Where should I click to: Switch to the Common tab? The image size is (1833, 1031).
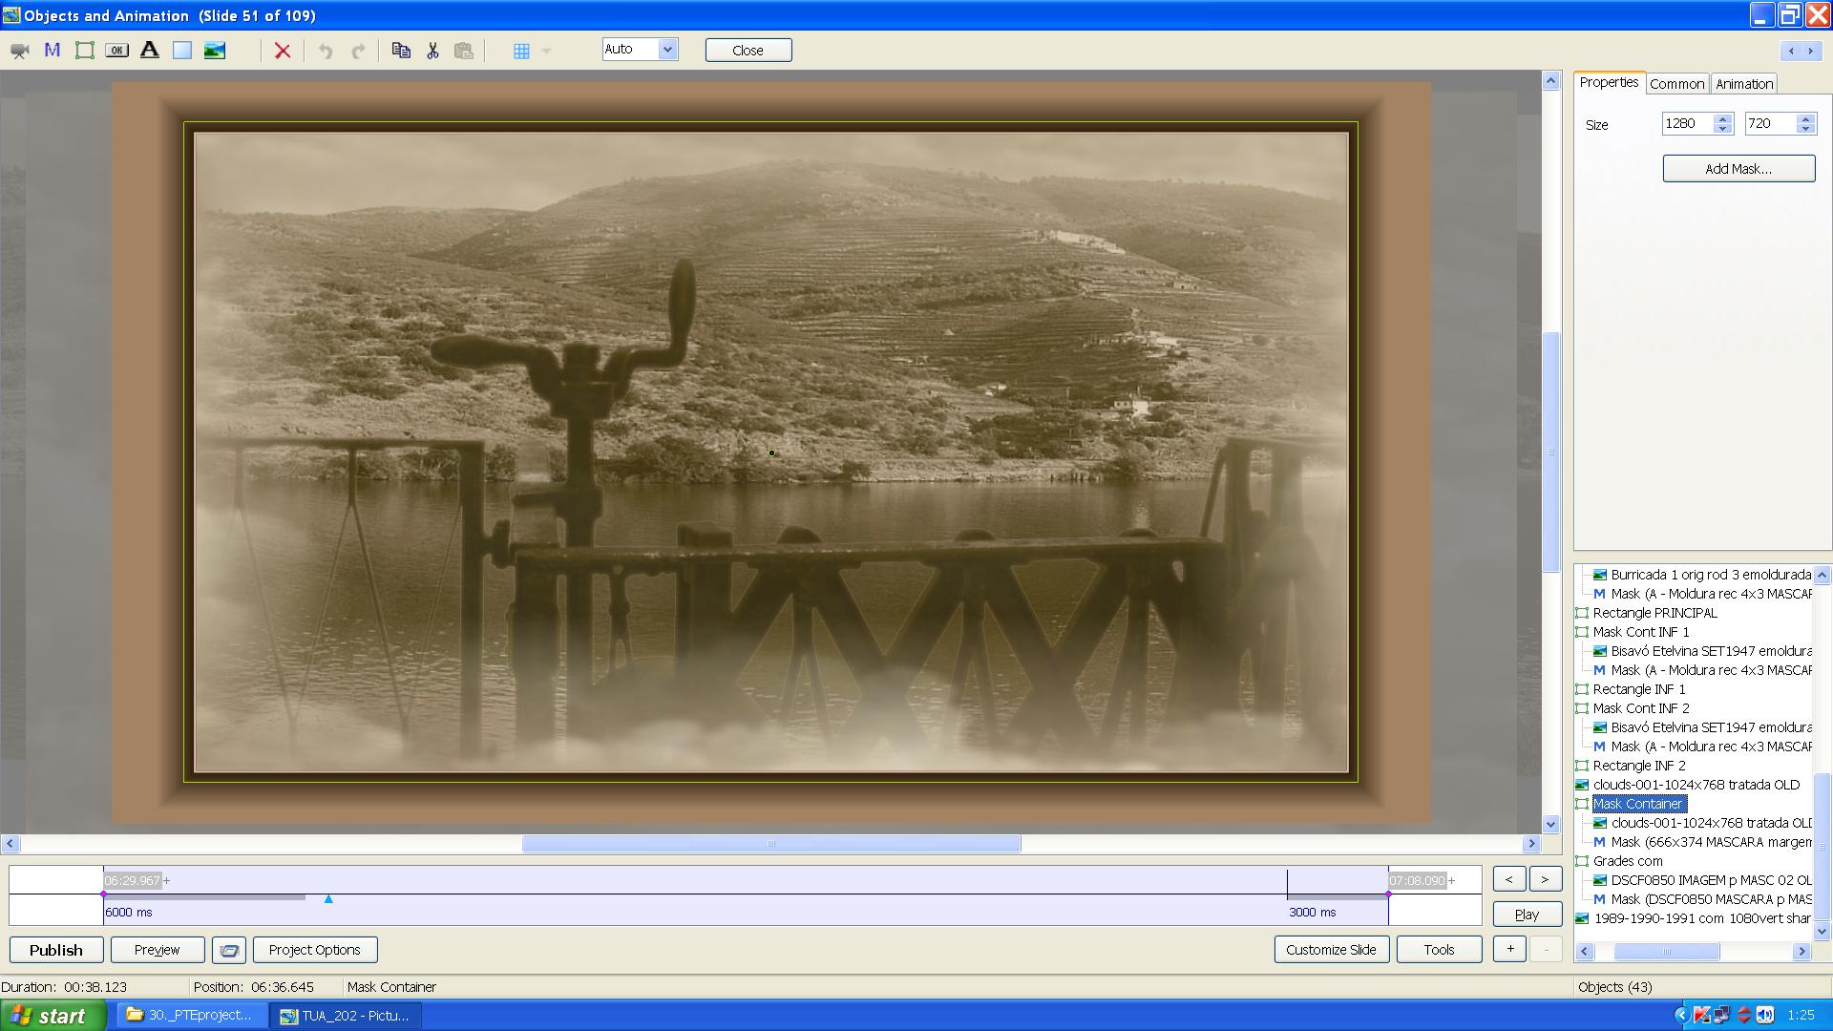coord(1676,84)
